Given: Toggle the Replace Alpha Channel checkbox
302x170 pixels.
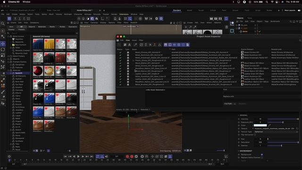Looking at the screenshot, I should (x=262, y=158).
